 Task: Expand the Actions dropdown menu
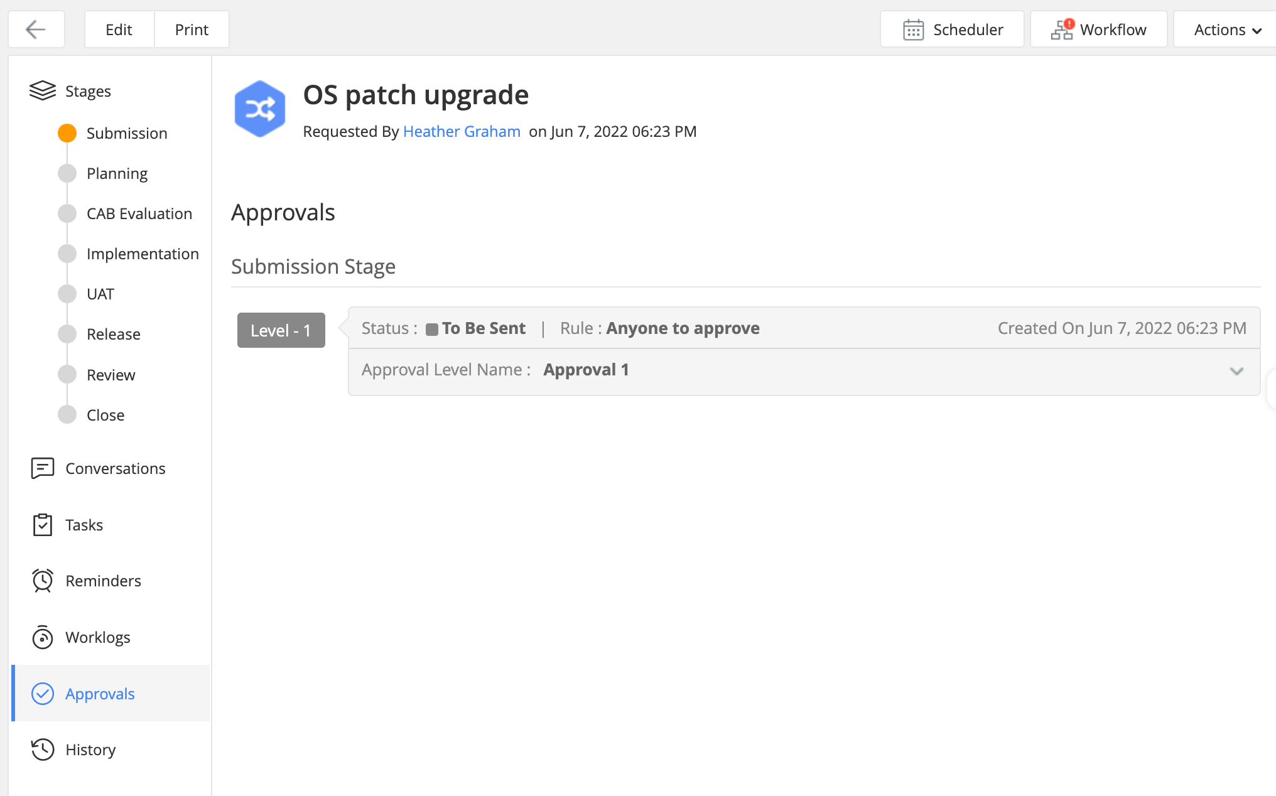click(1227, 30)
